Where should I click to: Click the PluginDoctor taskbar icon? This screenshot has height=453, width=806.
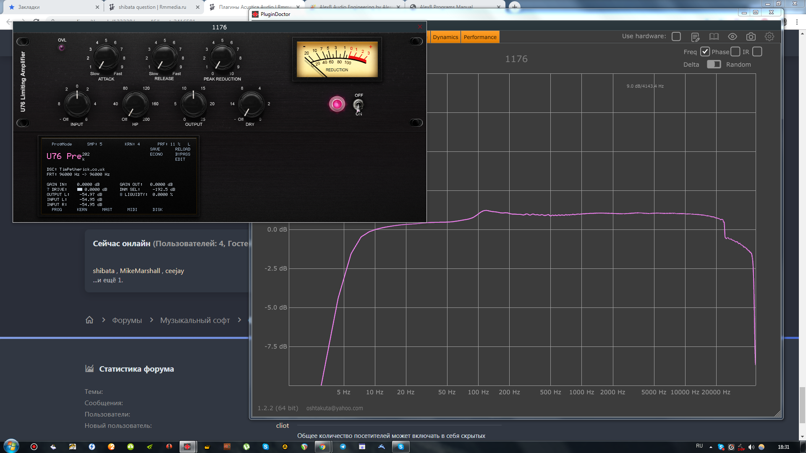187,447
